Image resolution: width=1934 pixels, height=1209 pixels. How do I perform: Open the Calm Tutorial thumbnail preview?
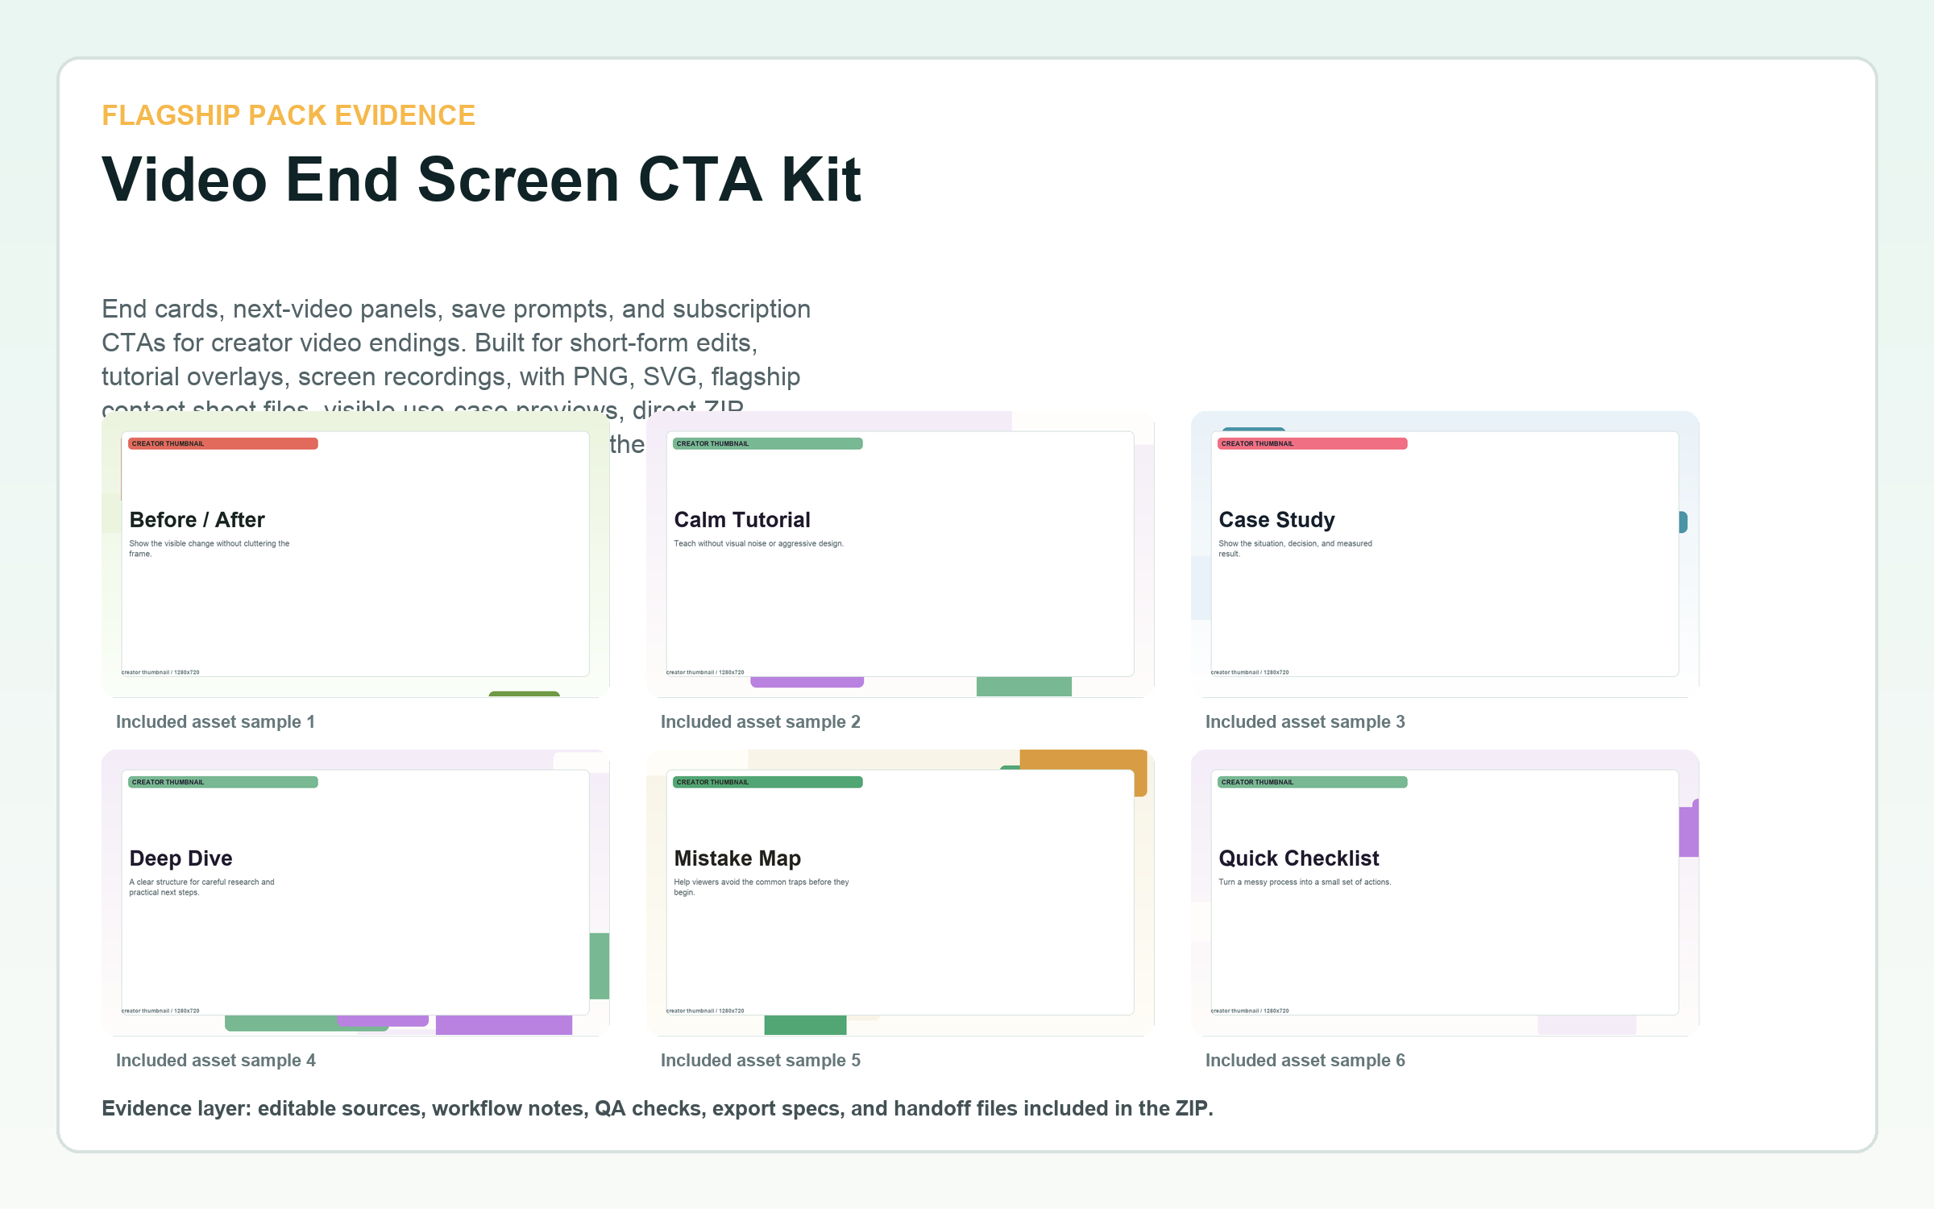pos(900,554)
